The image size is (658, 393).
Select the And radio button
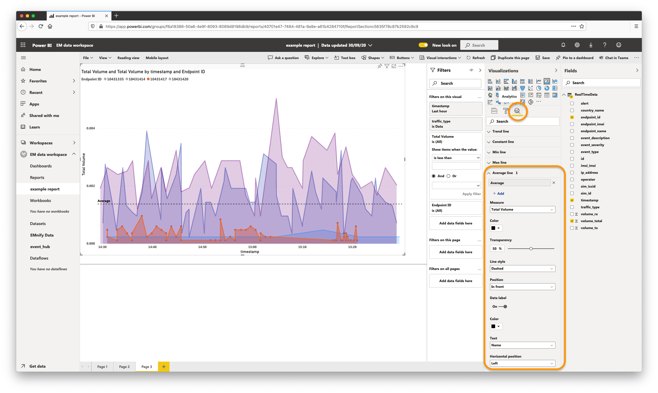coord(434,176)
